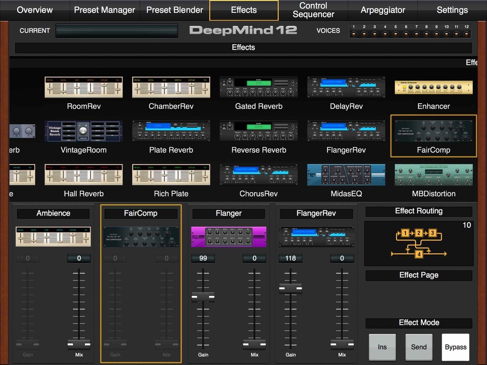Pick the Plate Reverb effect
Image resolution: width=487 pixels, height=365 pixels.
(171, 131)
